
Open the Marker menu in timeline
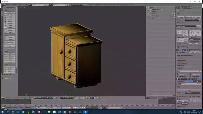(16, 107)
